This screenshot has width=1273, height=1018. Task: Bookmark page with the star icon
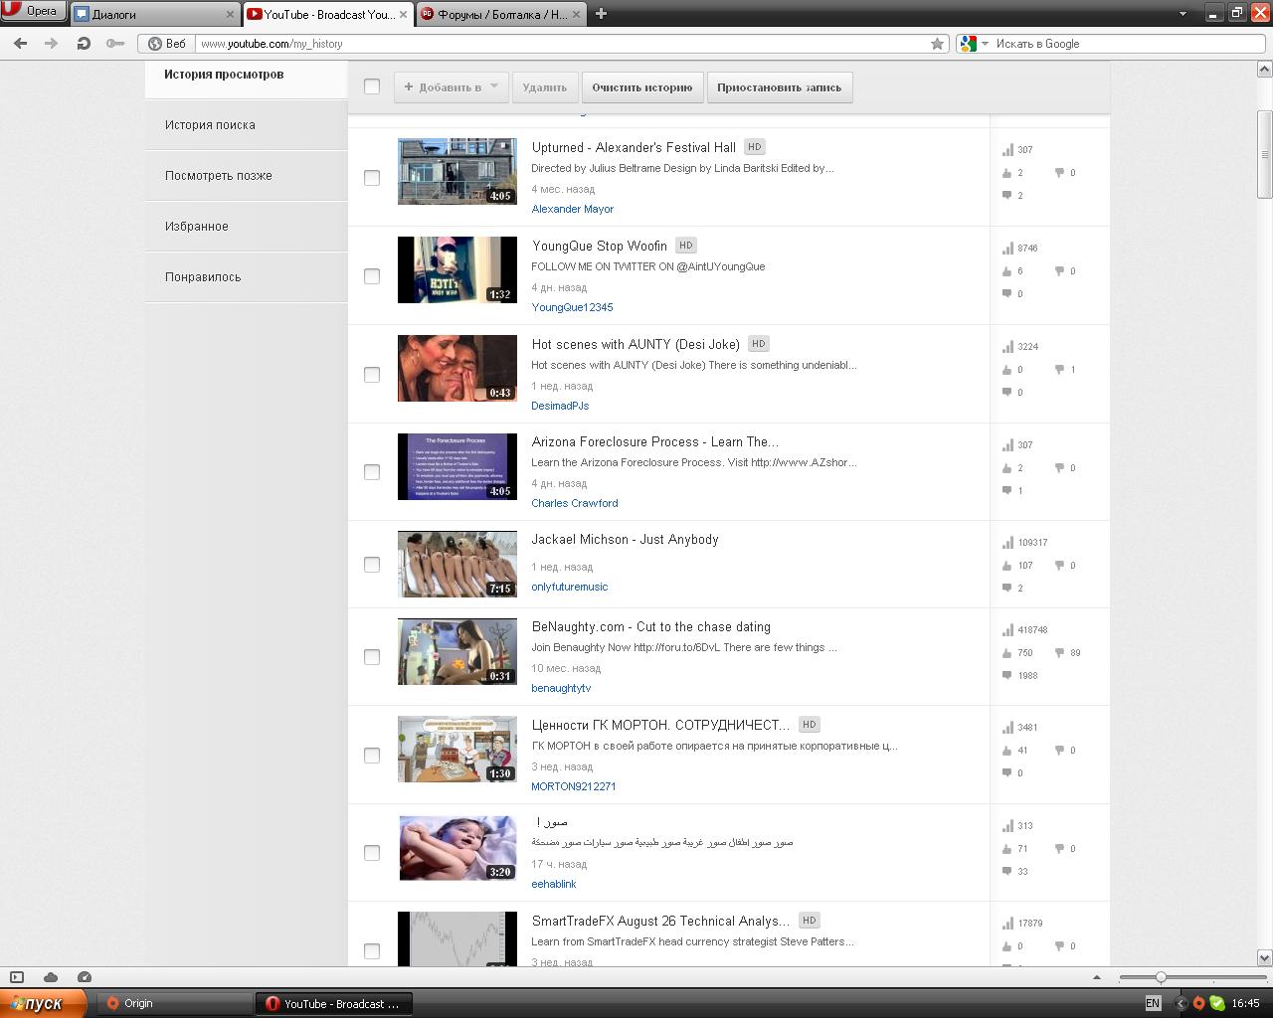pyautogui.click(x=937, y=44)
